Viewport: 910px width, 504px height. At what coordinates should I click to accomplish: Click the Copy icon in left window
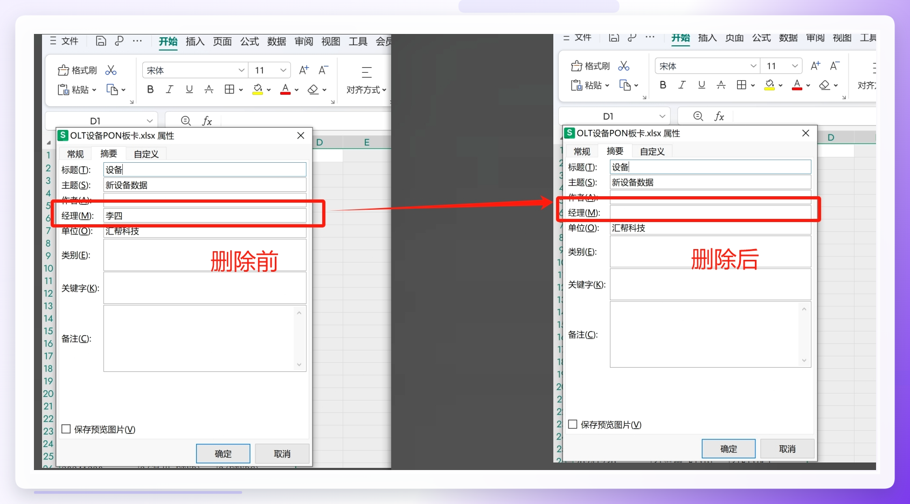[x=112, y=89]
